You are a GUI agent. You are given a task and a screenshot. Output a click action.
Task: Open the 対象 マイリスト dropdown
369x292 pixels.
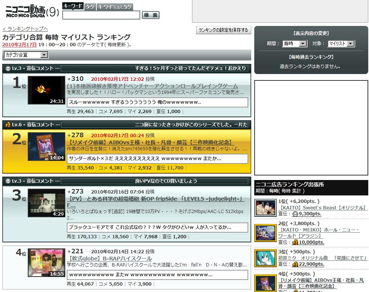click(x=341, y=44)
